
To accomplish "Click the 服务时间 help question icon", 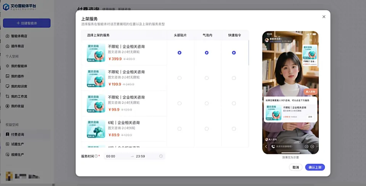I will coord(96,156).
